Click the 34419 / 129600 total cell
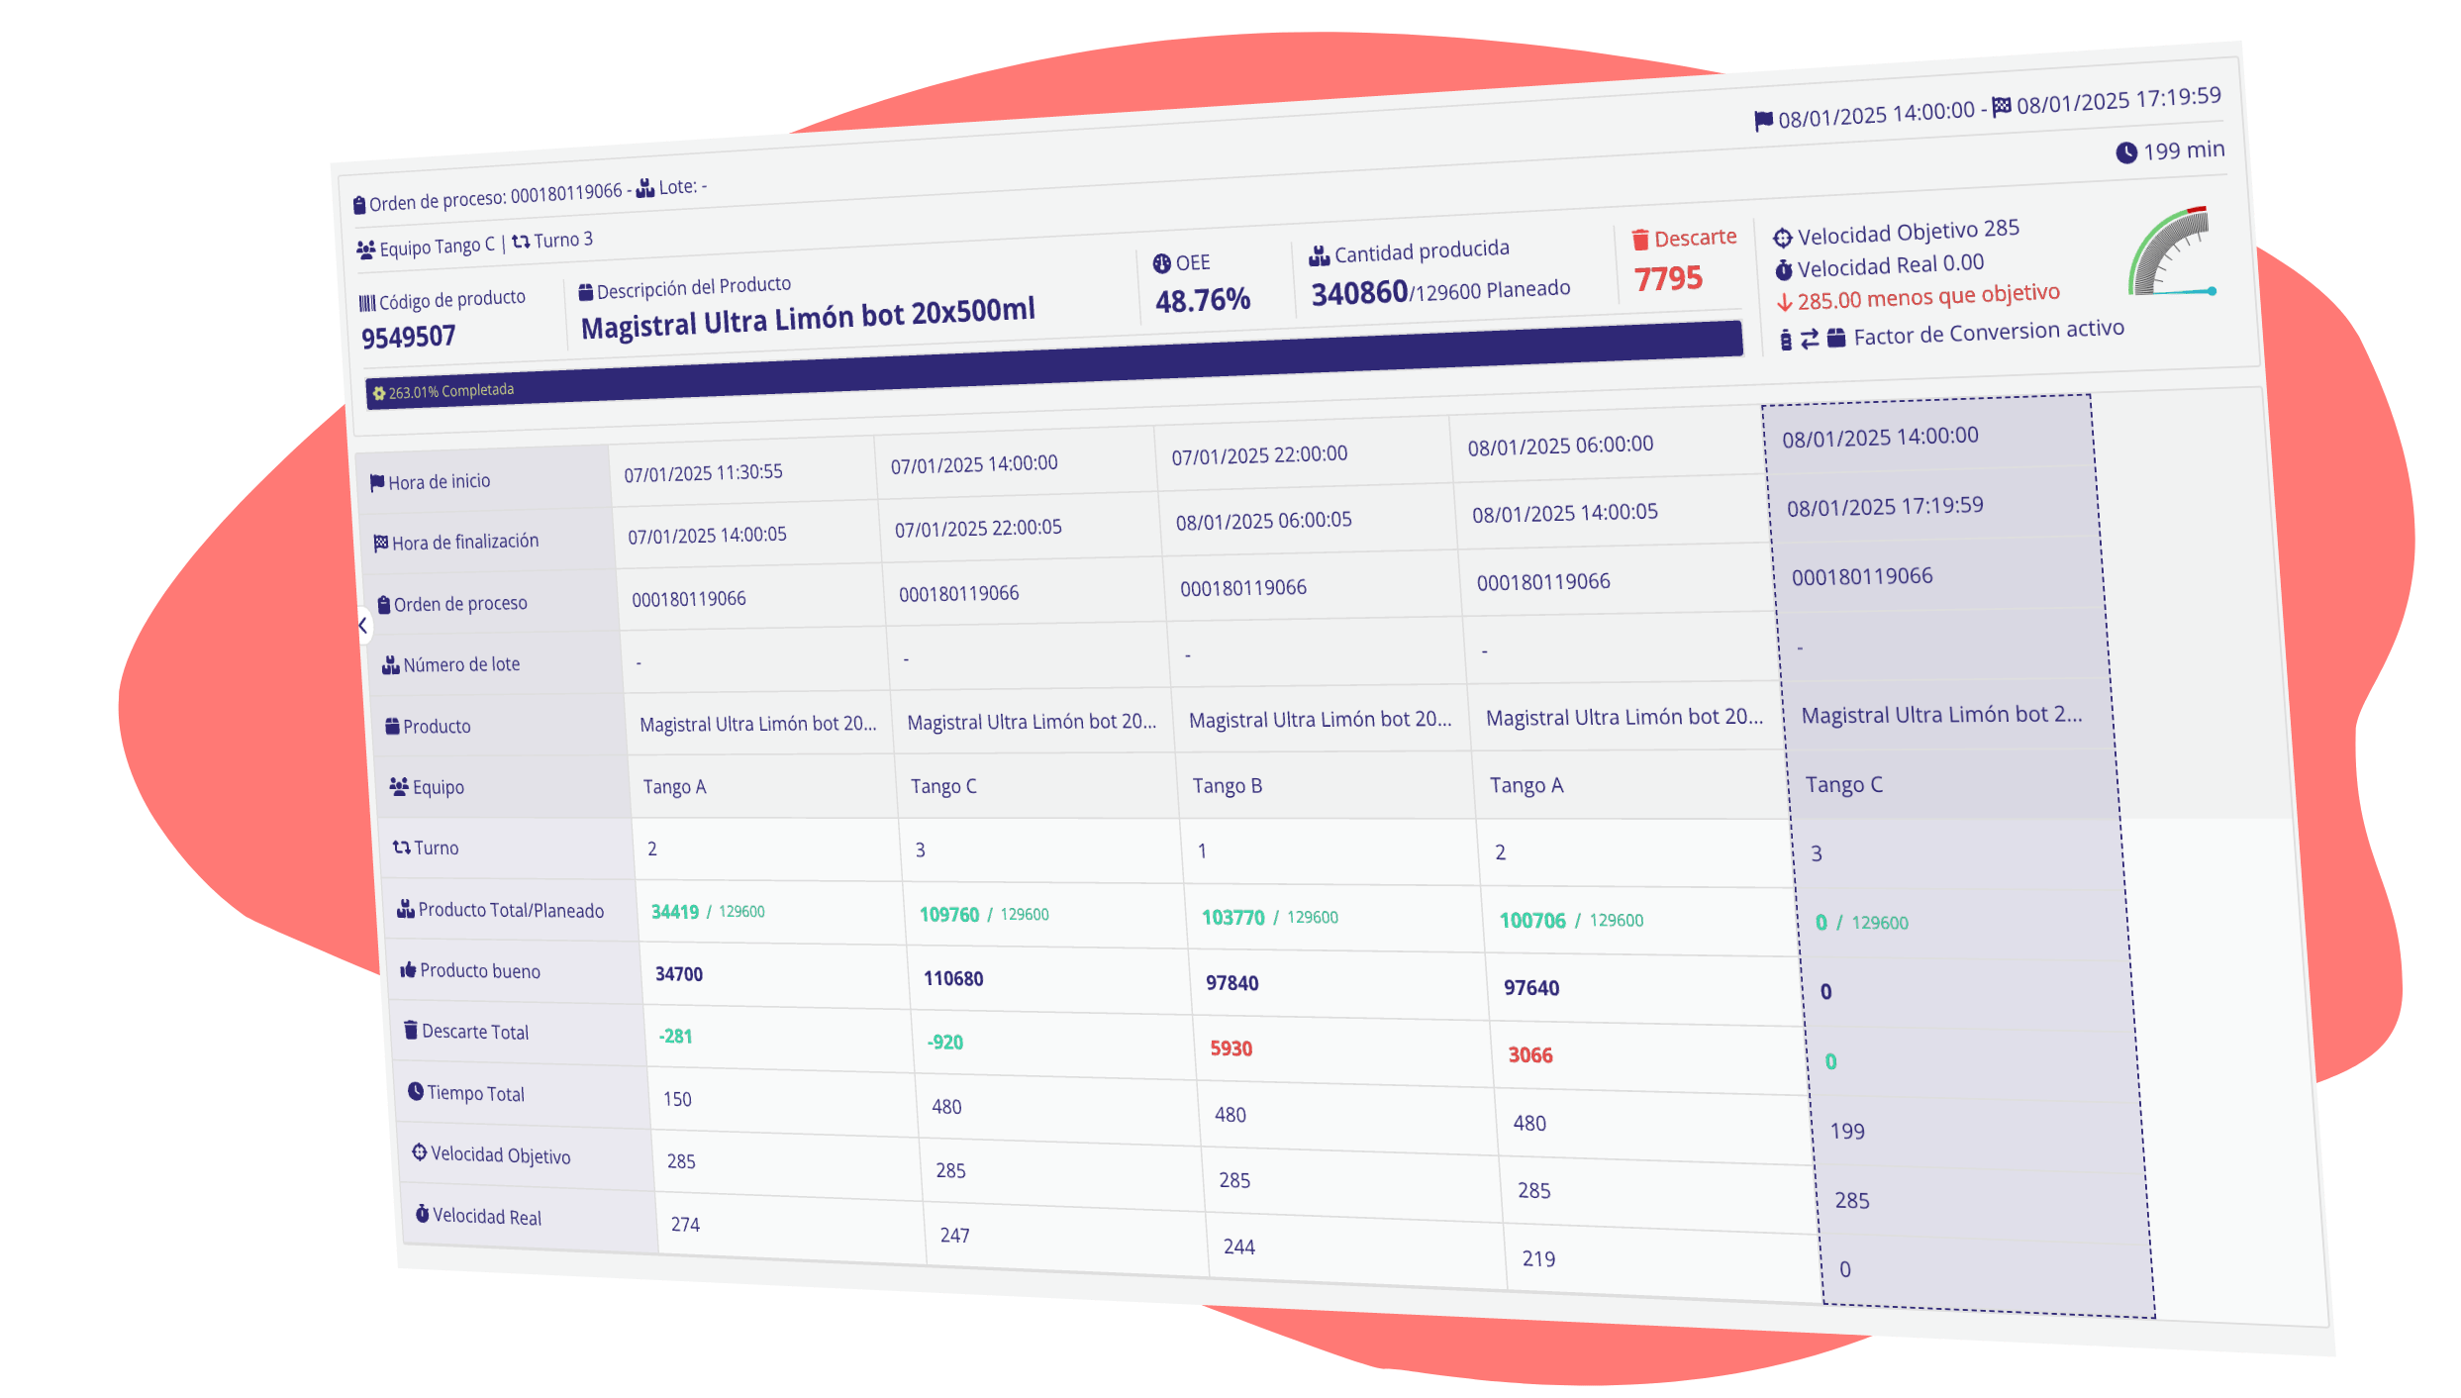The image size is (2461, 1398). coord(708,912)
